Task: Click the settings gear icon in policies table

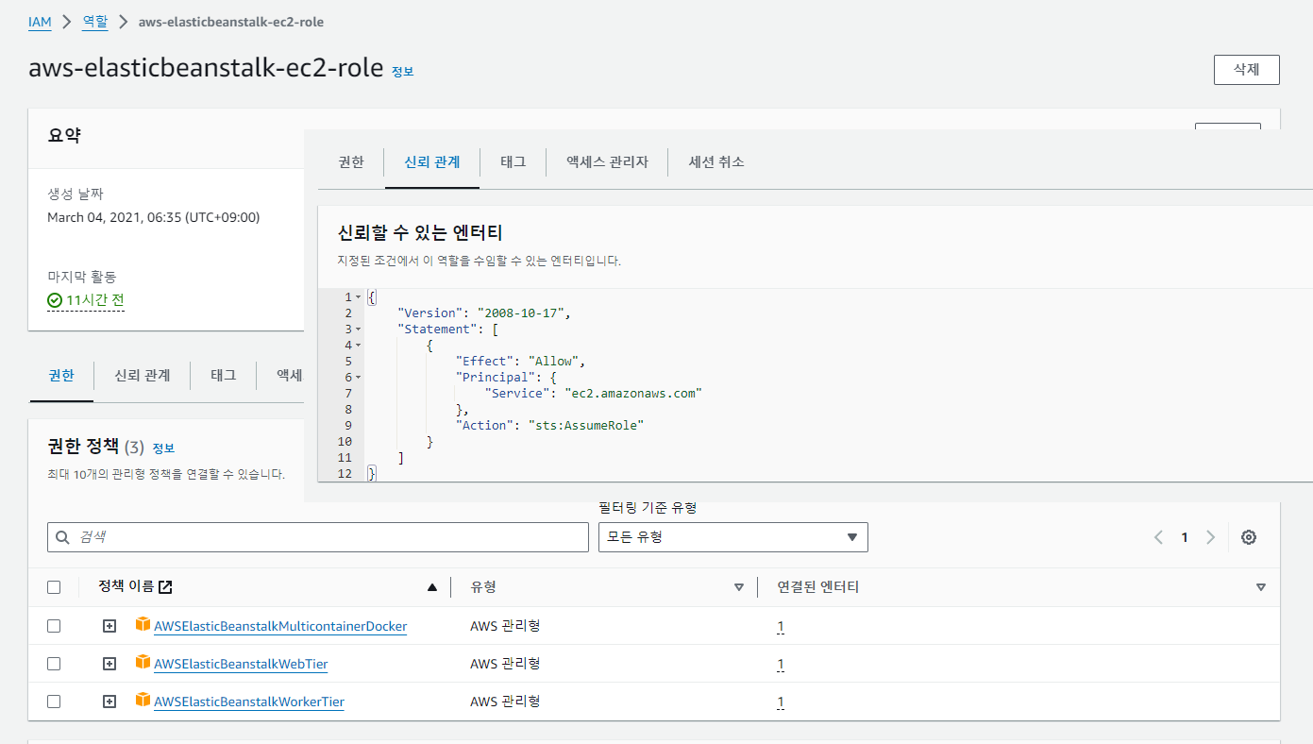Action: tap(1248, 537)
